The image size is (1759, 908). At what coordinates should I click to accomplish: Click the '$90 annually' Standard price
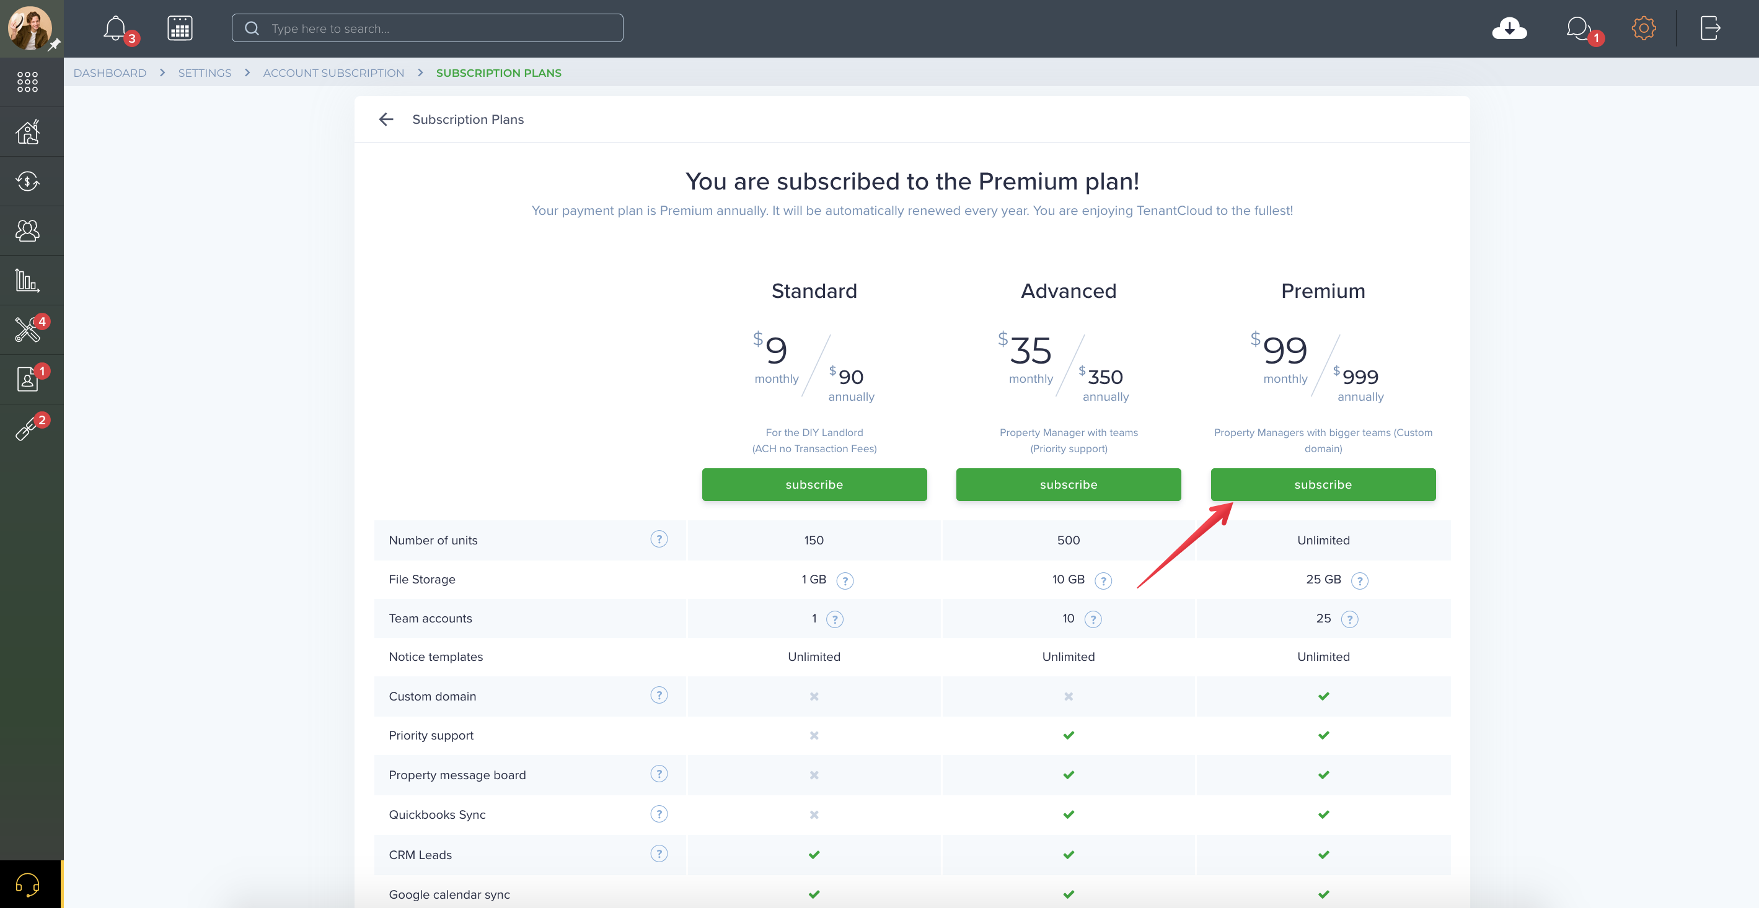click(x=850, y=384)
